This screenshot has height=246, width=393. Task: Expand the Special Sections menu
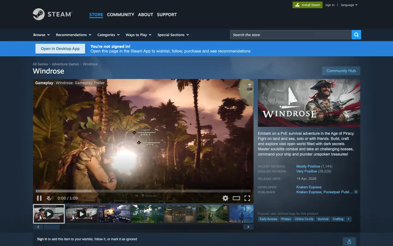(173, 35)
